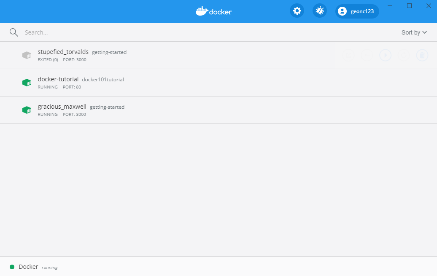Select the stupefied_torvalds container name

[x=63, y=52]
